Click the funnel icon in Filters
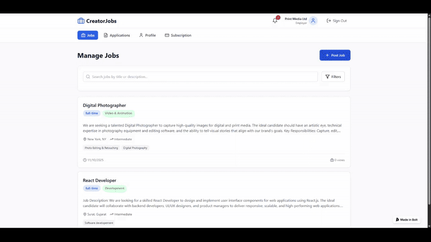 point(328,76)
